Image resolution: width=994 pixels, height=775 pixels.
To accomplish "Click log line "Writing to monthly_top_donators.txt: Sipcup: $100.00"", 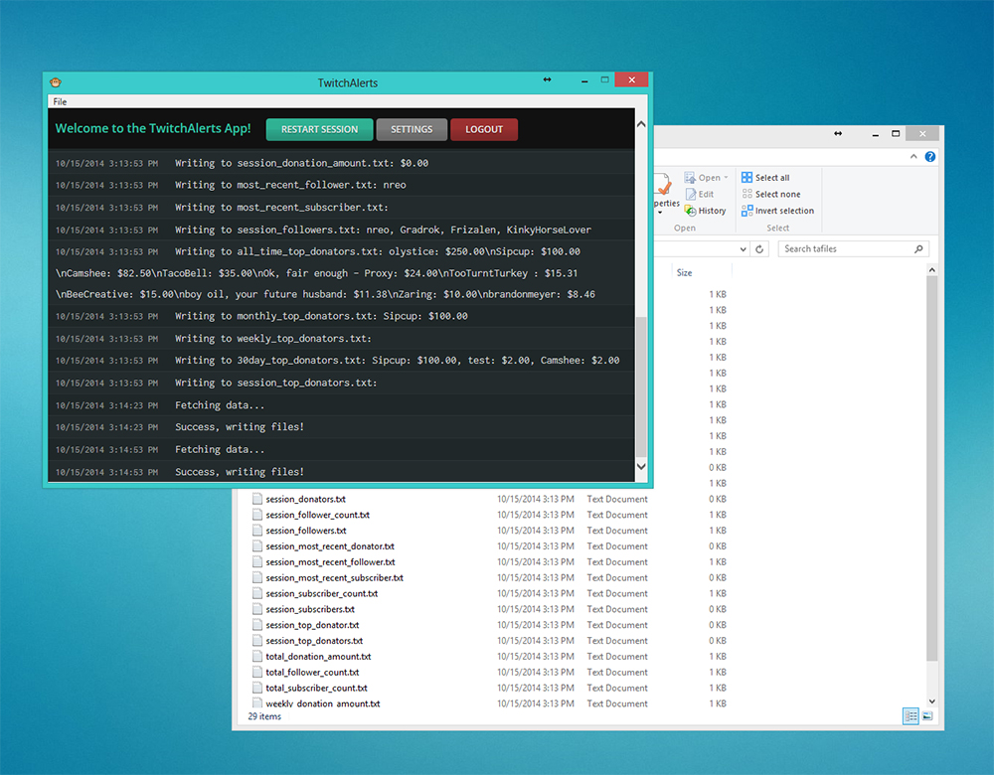I will 321,316.
